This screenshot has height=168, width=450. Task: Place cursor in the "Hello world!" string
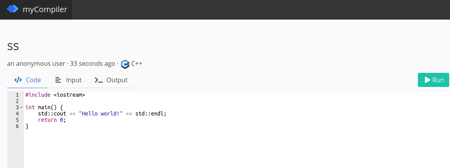[101, 114]
